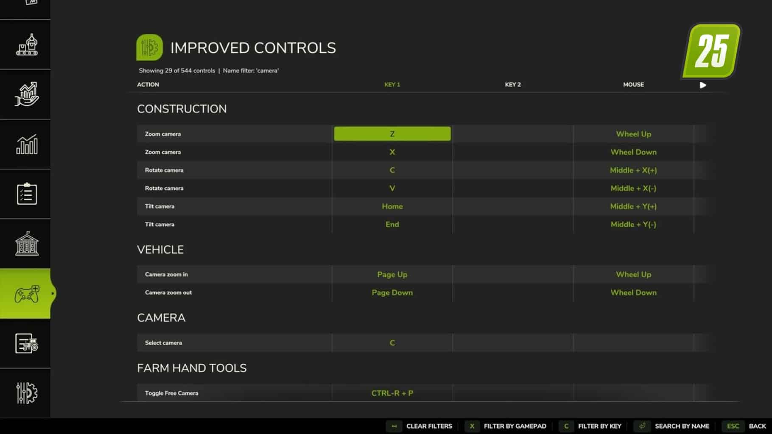Screen dimensions: 772x434
Task: Open the vehicle list sidebar icon
Action: pos(27,343)
